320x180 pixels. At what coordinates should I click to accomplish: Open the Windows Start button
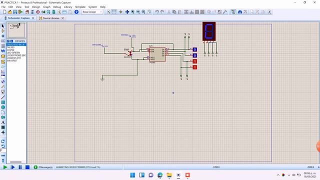point(132,175)
